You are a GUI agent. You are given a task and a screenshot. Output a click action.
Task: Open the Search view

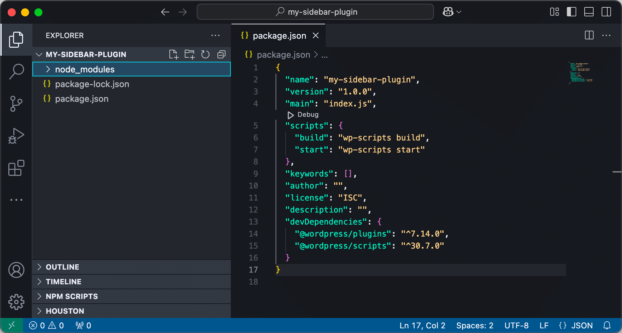click(x=16, y=71)
